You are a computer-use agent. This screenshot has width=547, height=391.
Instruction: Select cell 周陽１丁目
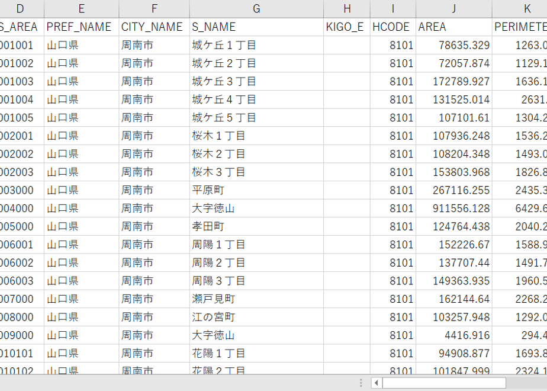(x=256, y=245)
